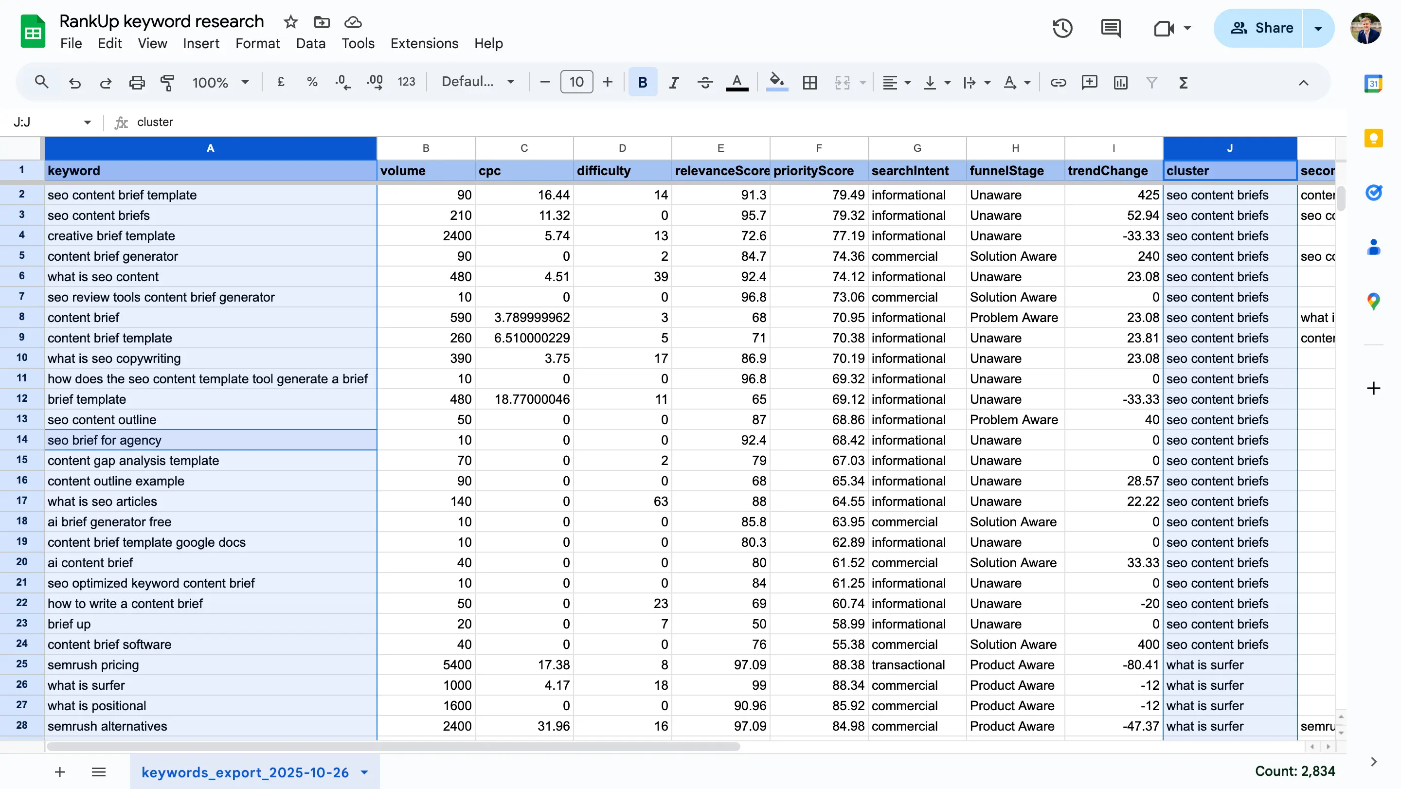The width and height of the screenshot is (1401, 789).
Task: Click the insert chart icon
Action: click(x=1120, y=83)
